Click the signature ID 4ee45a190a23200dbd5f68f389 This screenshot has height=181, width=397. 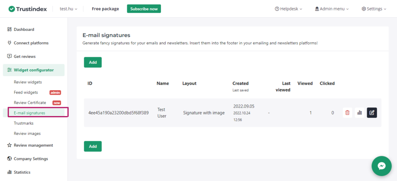click(x=118, y=113)
